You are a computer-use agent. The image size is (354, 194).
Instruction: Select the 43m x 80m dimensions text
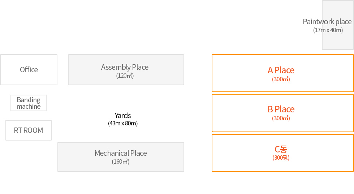click(x=122, y=123)
